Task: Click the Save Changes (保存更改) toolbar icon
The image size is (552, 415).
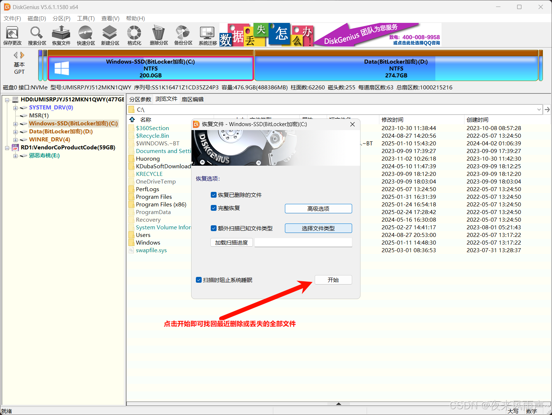Action: pos(12,36)
